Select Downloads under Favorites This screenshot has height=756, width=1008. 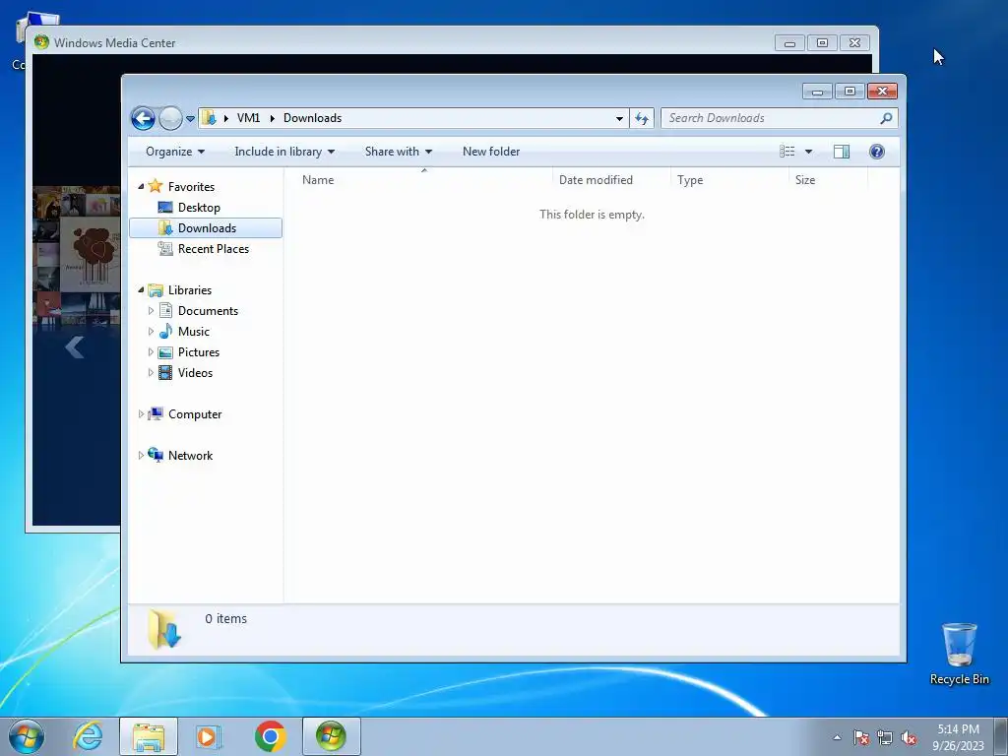(x=207, y=228)
